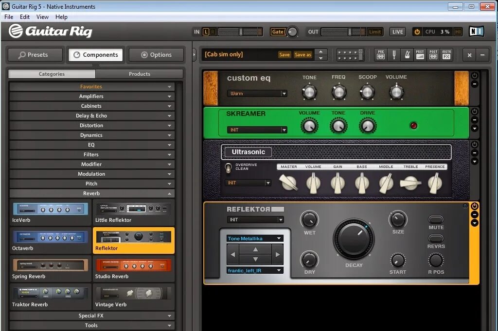Turn off the Skreamer power button
Viewport: 498px width, 331px height.
tap(475, 111)
